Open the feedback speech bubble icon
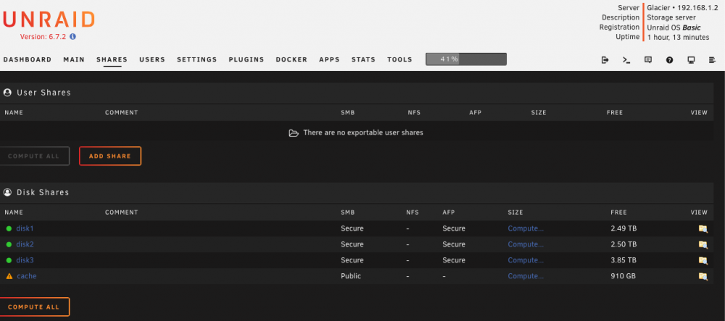 pyautogui.click(x=647, y=60)
